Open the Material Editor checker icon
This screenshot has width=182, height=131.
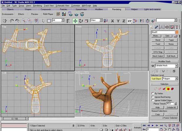58,14
